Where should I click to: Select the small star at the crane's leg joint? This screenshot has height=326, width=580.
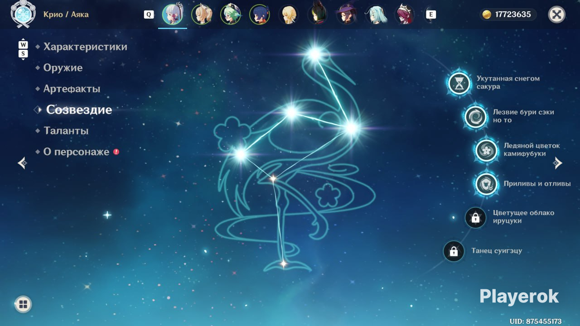point(273,179)
